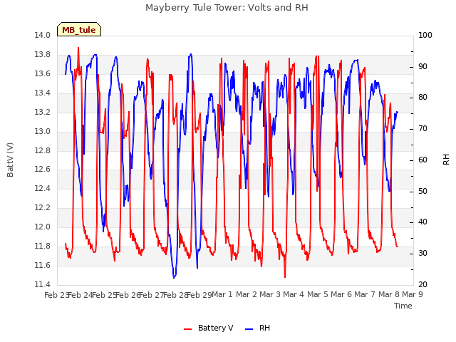Screen dimensions: 456x342
Task: Toggle the RH legend entry
Action: click(258, 328)
